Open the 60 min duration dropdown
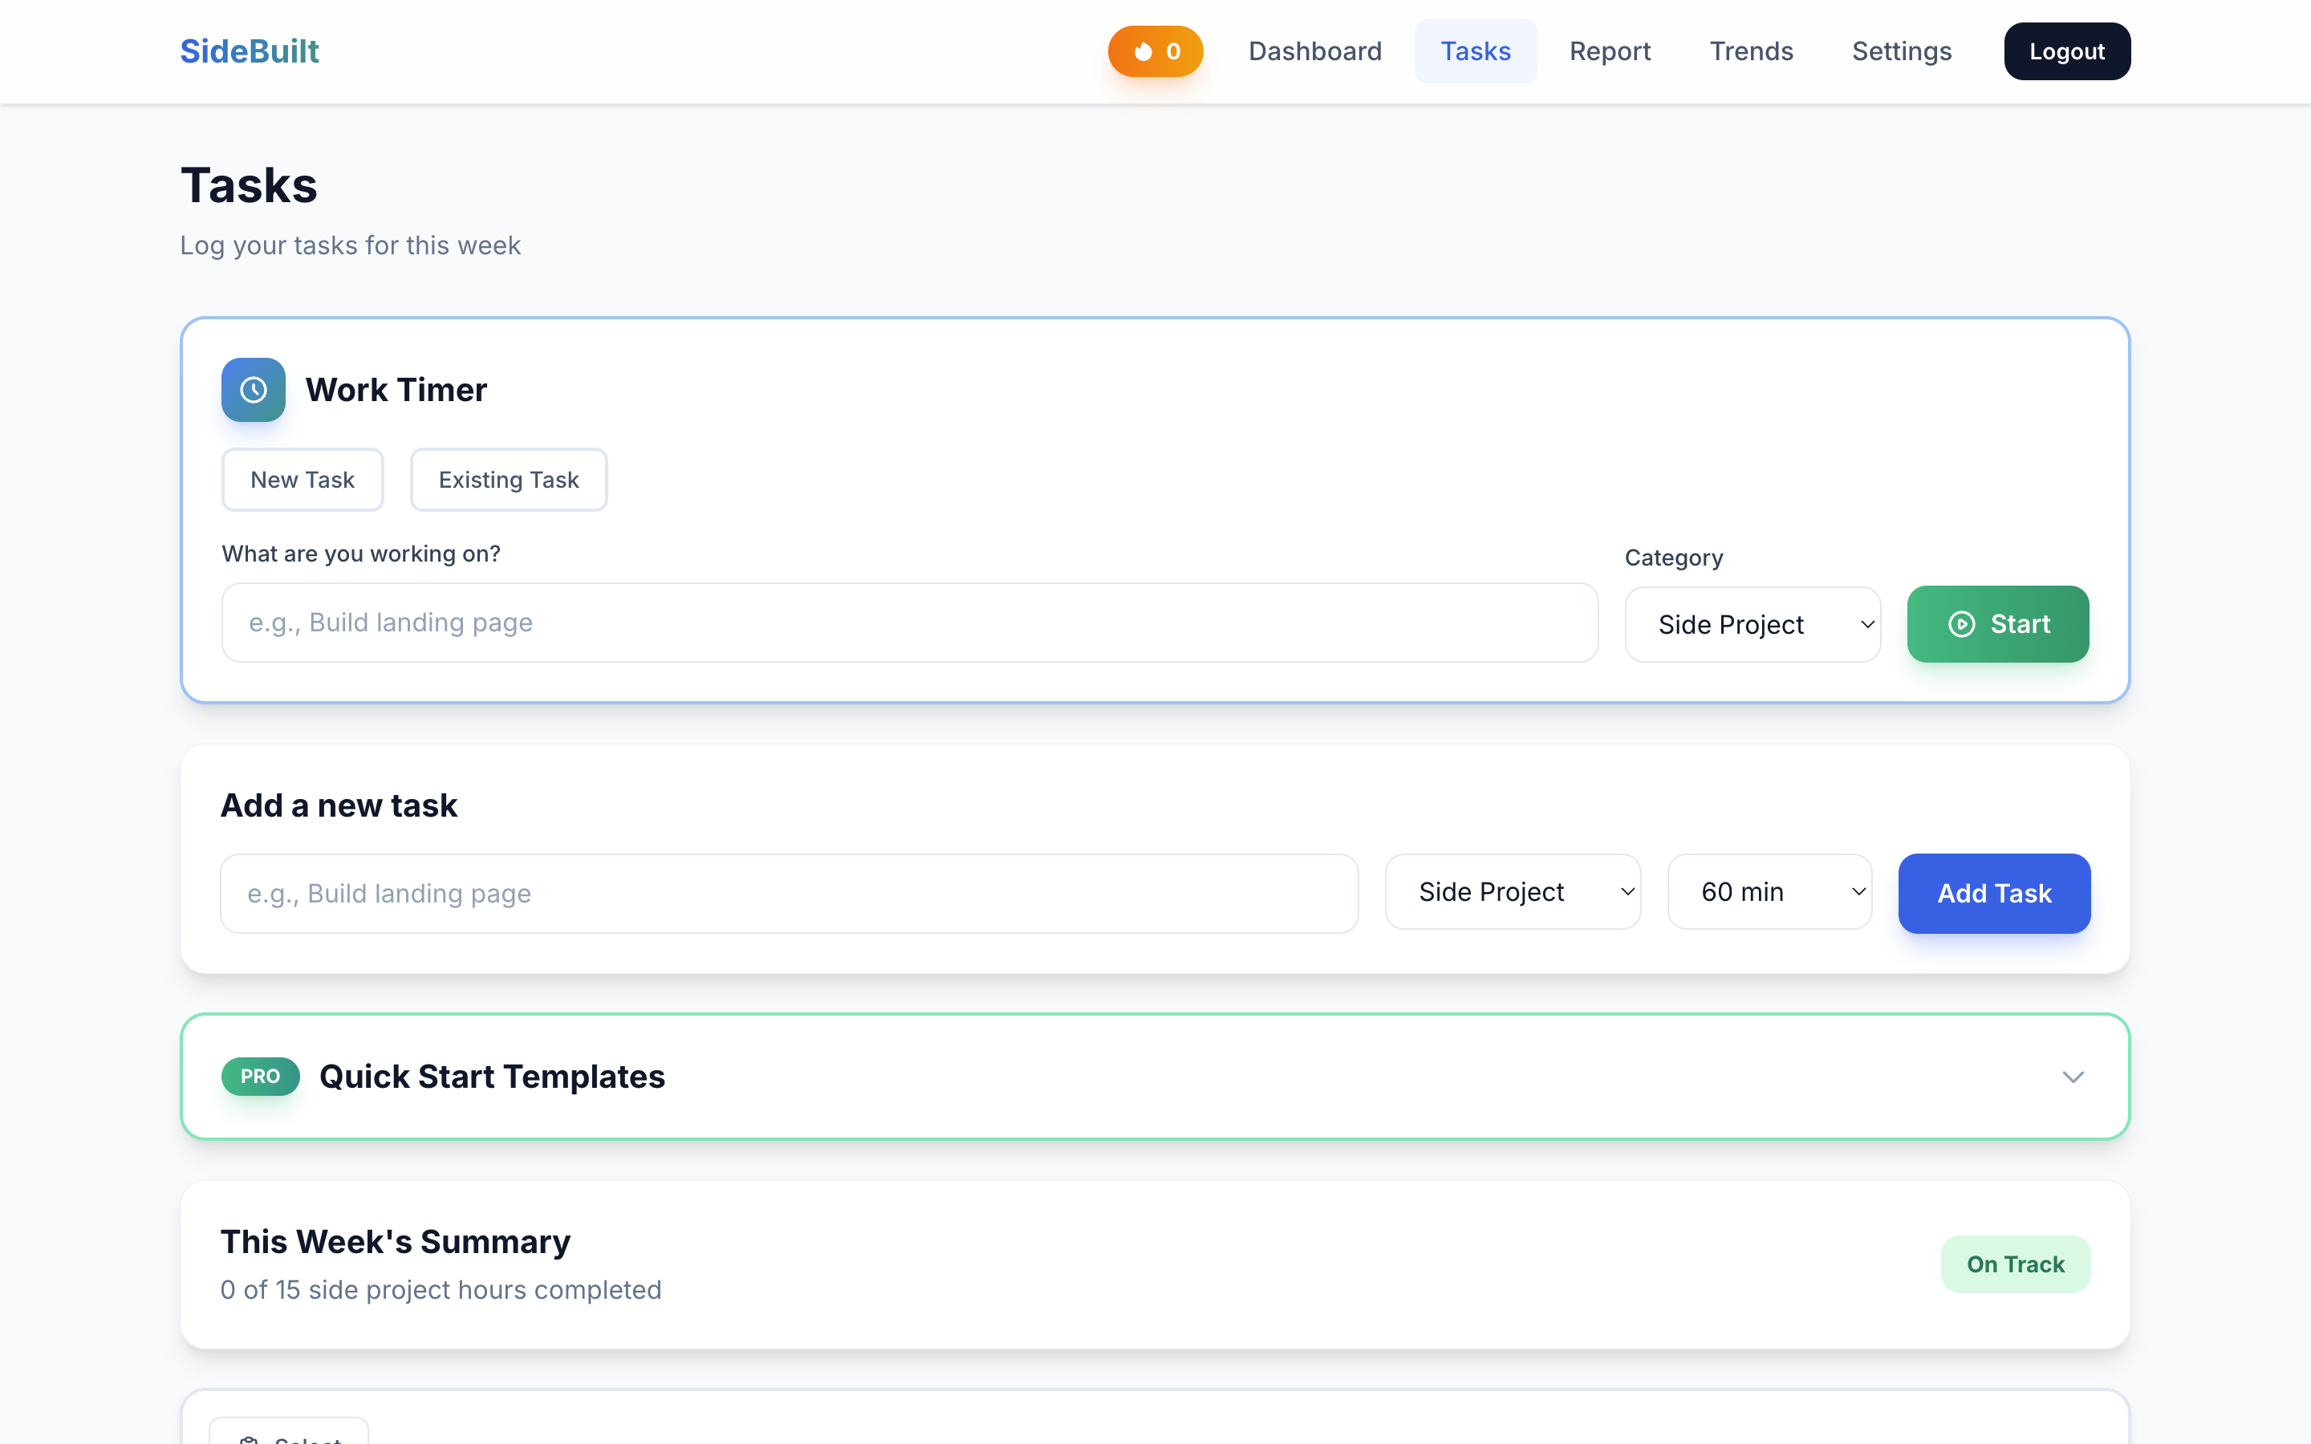This screenshot has height=1444, width=2311. 1769,892
